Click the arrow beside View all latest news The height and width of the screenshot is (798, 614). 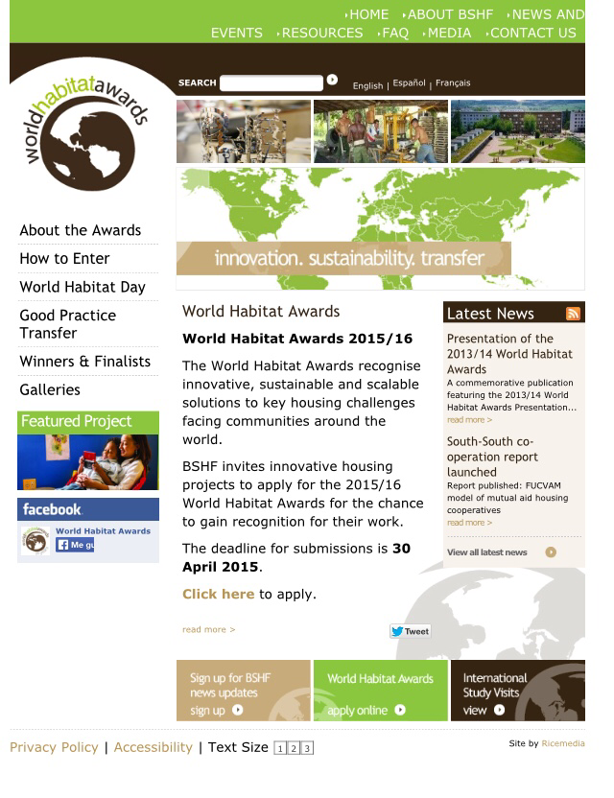point(550,552)
